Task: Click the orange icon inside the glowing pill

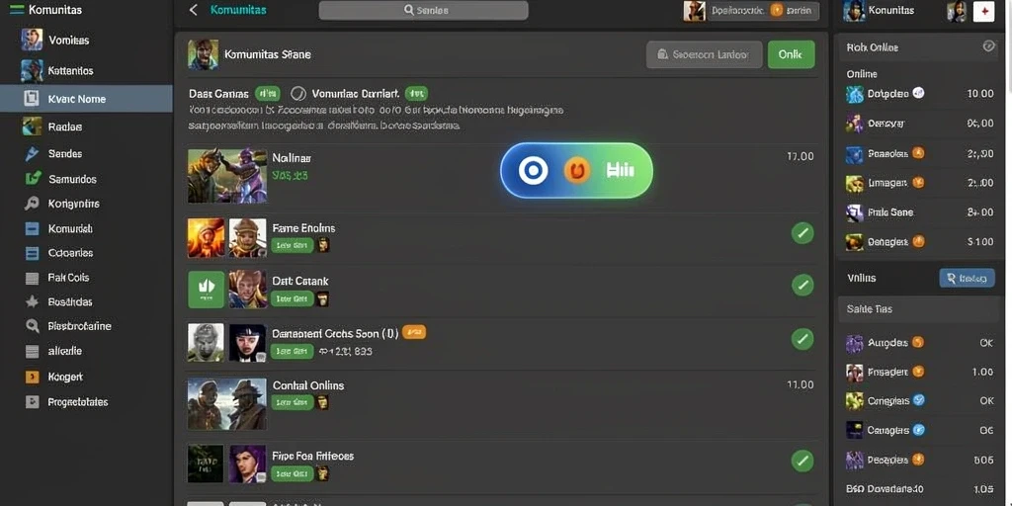Action: click(577, 170)
